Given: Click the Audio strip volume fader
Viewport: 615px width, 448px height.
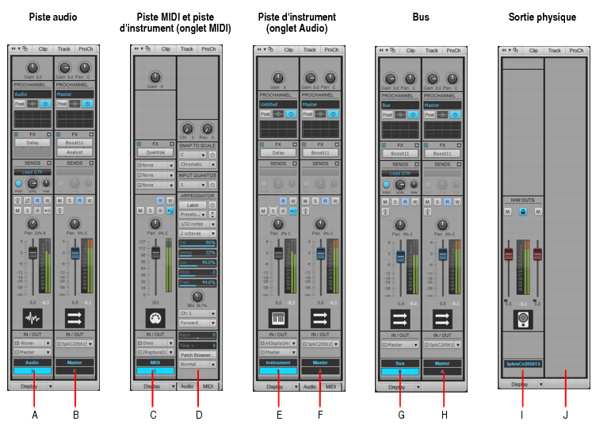Looking at the screenshot, I should (x=33, y=253).
